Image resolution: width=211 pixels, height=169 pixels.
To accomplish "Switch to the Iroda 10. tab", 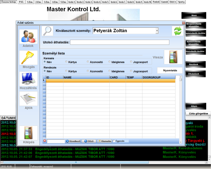I will (147, 2).
